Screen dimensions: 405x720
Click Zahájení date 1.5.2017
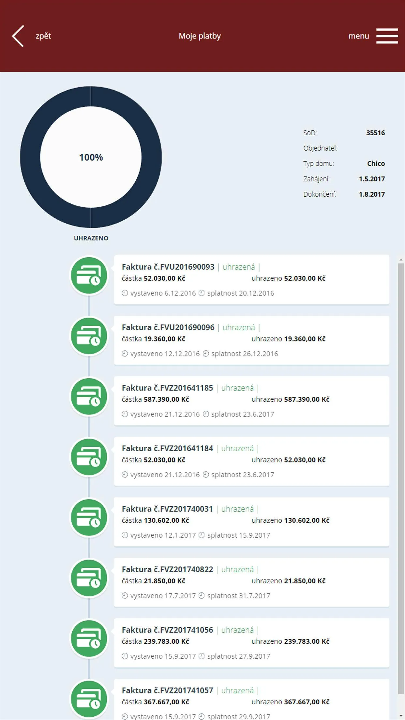pos(372,179)
